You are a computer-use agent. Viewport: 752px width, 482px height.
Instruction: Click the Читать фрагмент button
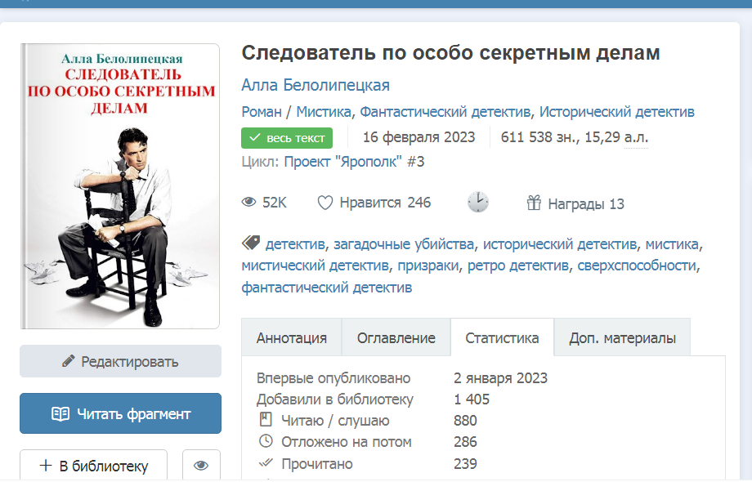[x=120, y=413]
